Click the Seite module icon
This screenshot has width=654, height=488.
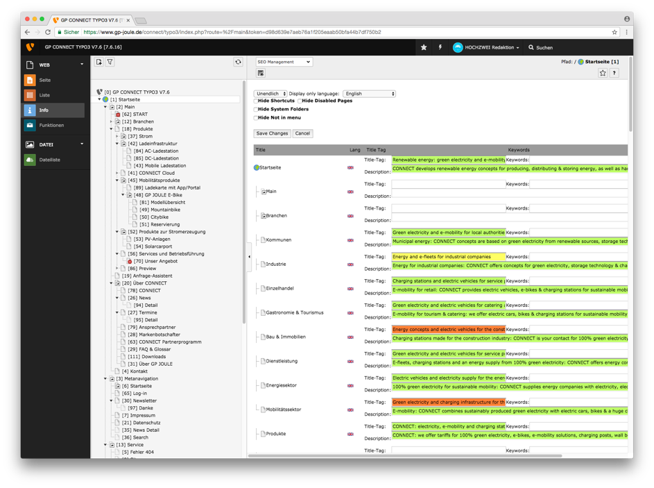point(30,80)
